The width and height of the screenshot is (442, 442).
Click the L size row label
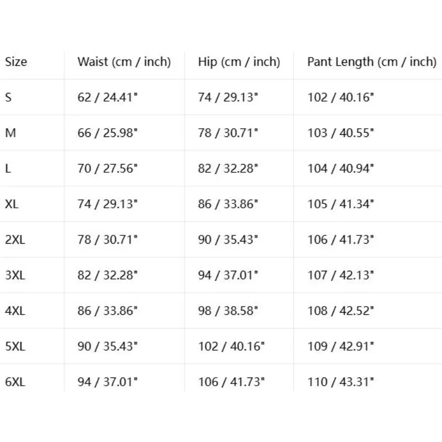point(8,169)
